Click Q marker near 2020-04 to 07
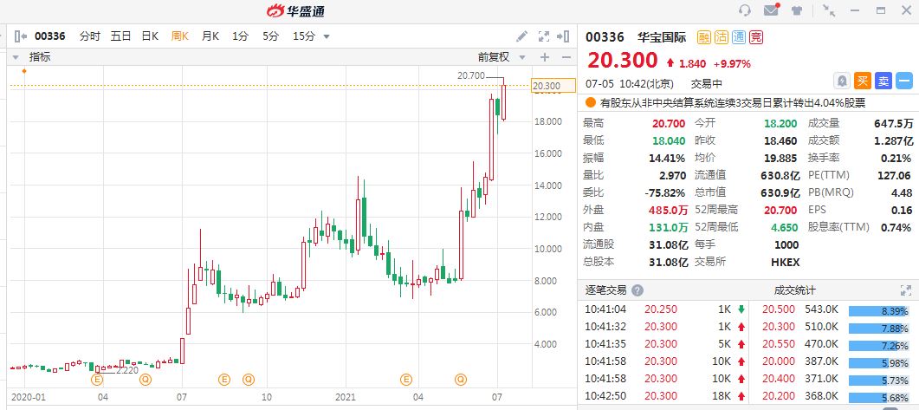 [x=146, y=380]
